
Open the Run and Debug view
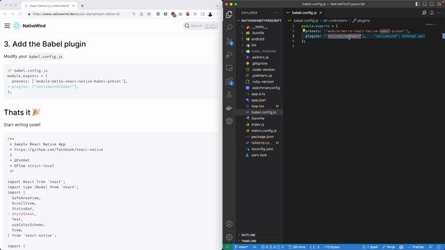coord(229,54)
